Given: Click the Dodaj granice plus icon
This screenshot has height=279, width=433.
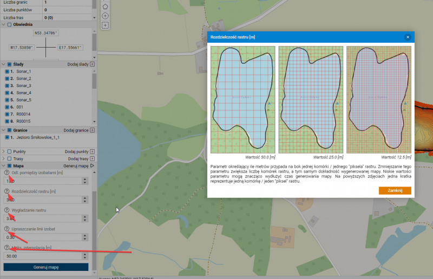Looking at the screenshot, I should [92, 130].
